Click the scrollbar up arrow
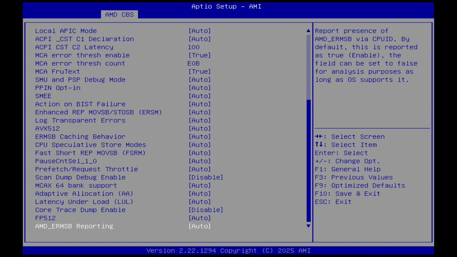This screenshot has height=257, width=457. pos(308,31)
